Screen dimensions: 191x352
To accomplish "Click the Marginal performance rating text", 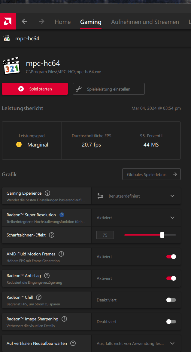I will (38, 145).
